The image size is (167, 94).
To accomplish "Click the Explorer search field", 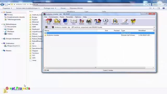I will tap(159, 4).
